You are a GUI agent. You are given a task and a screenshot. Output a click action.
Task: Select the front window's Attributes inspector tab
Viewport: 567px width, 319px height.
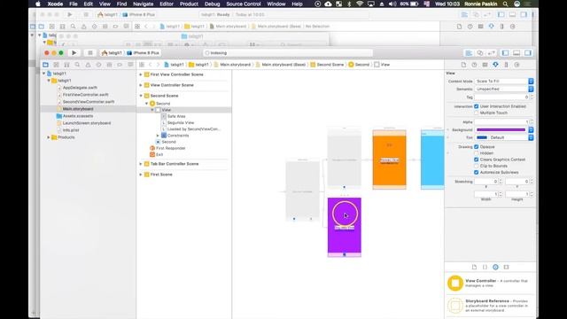[x=495, y=65]
